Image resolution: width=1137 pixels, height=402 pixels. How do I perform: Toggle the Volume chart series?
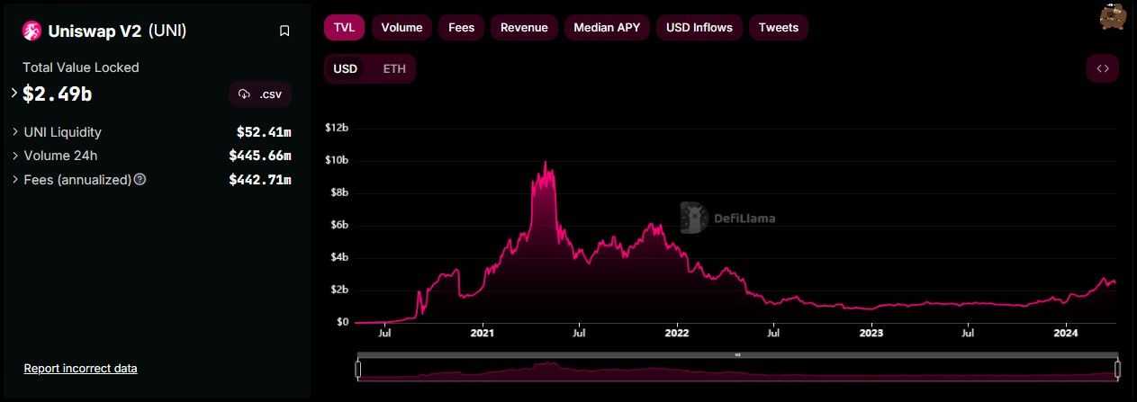coord(402,27)
